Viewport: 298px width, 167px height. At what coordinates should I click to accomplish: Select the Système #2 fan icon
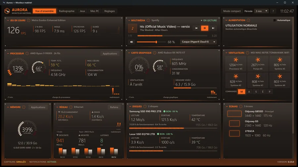tap(236, 76)
